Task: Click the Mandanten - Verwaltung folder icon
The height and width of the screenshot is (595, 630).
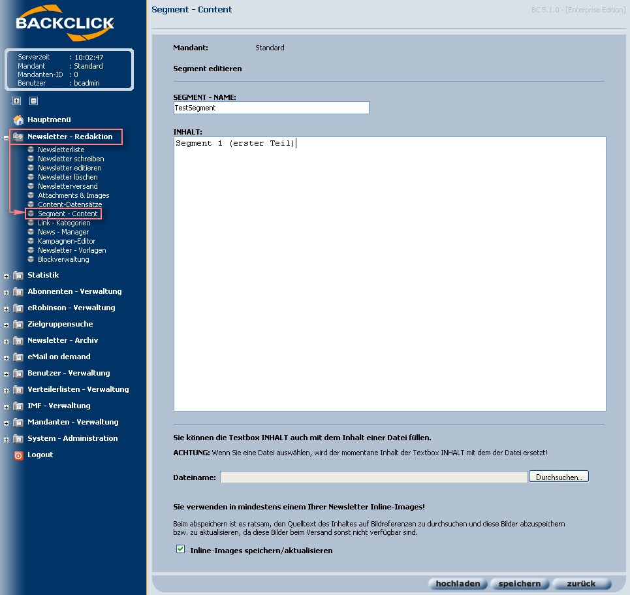Action: 18,423
